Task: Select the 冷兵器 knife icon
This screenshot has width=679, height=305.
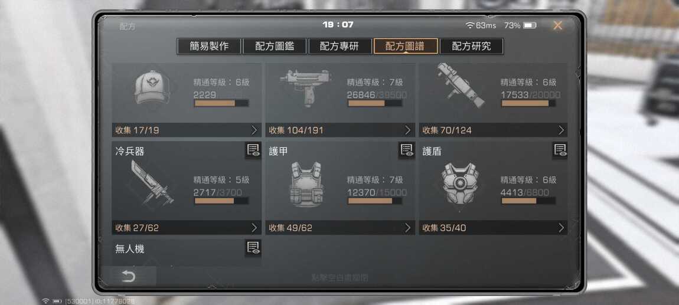Action: pos(152,183)
